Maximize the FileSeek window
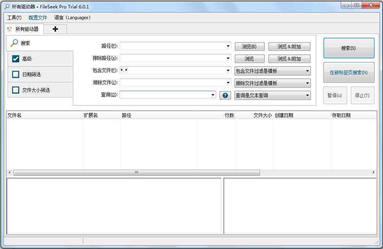This screenshot has width=383, height=249. point(357,5)
